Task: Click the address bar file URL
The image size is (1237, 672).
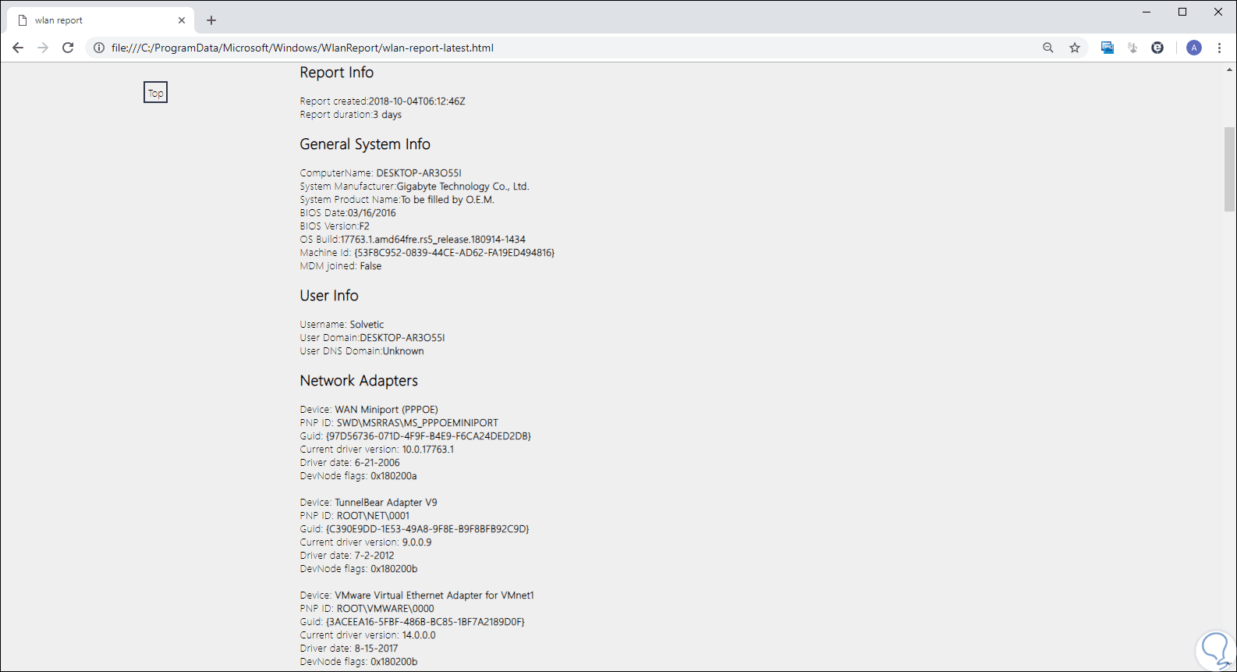Action: coord(303,48)
